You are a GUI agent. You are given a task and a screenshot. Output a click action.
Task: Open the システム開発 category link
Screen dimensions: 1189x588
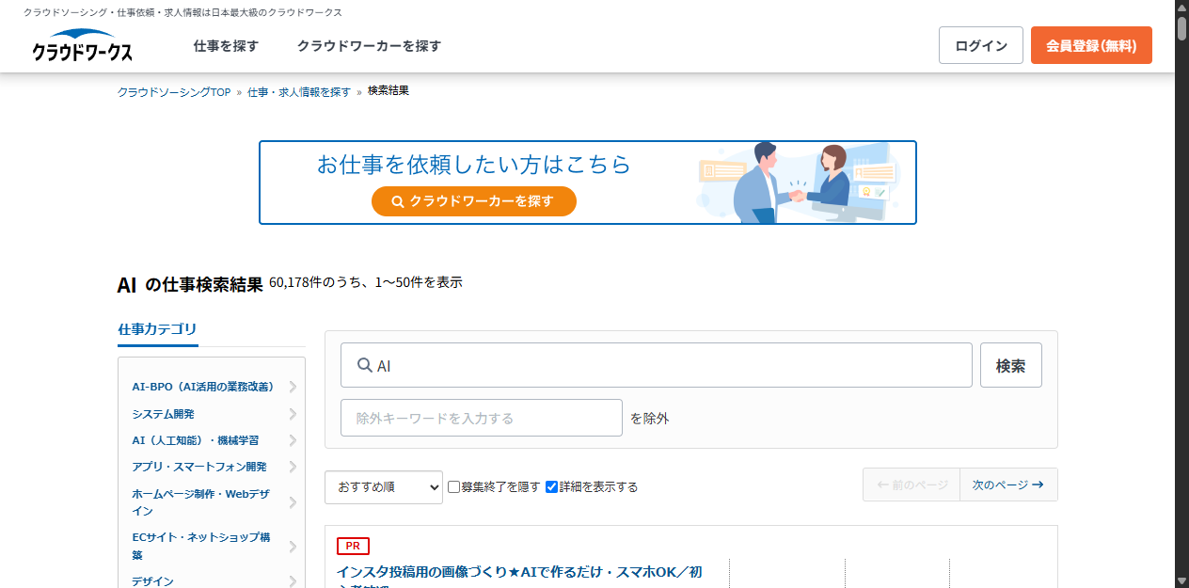164,414
